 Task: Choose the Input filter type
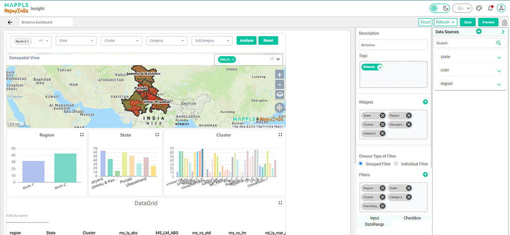[x=375, y=218]
